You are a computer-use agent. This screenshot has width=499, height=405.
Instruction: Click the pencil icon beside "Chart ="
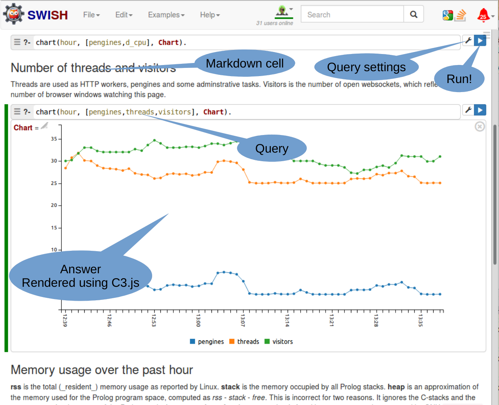click(45, 126)
